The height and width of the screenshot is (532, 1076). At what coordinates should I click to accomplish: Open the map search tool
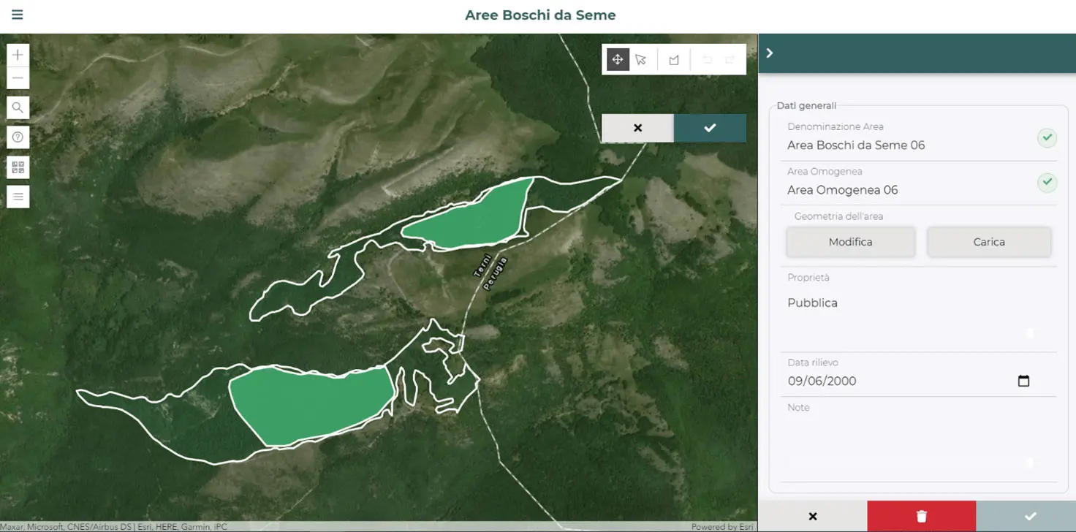[x=18, y=107]
